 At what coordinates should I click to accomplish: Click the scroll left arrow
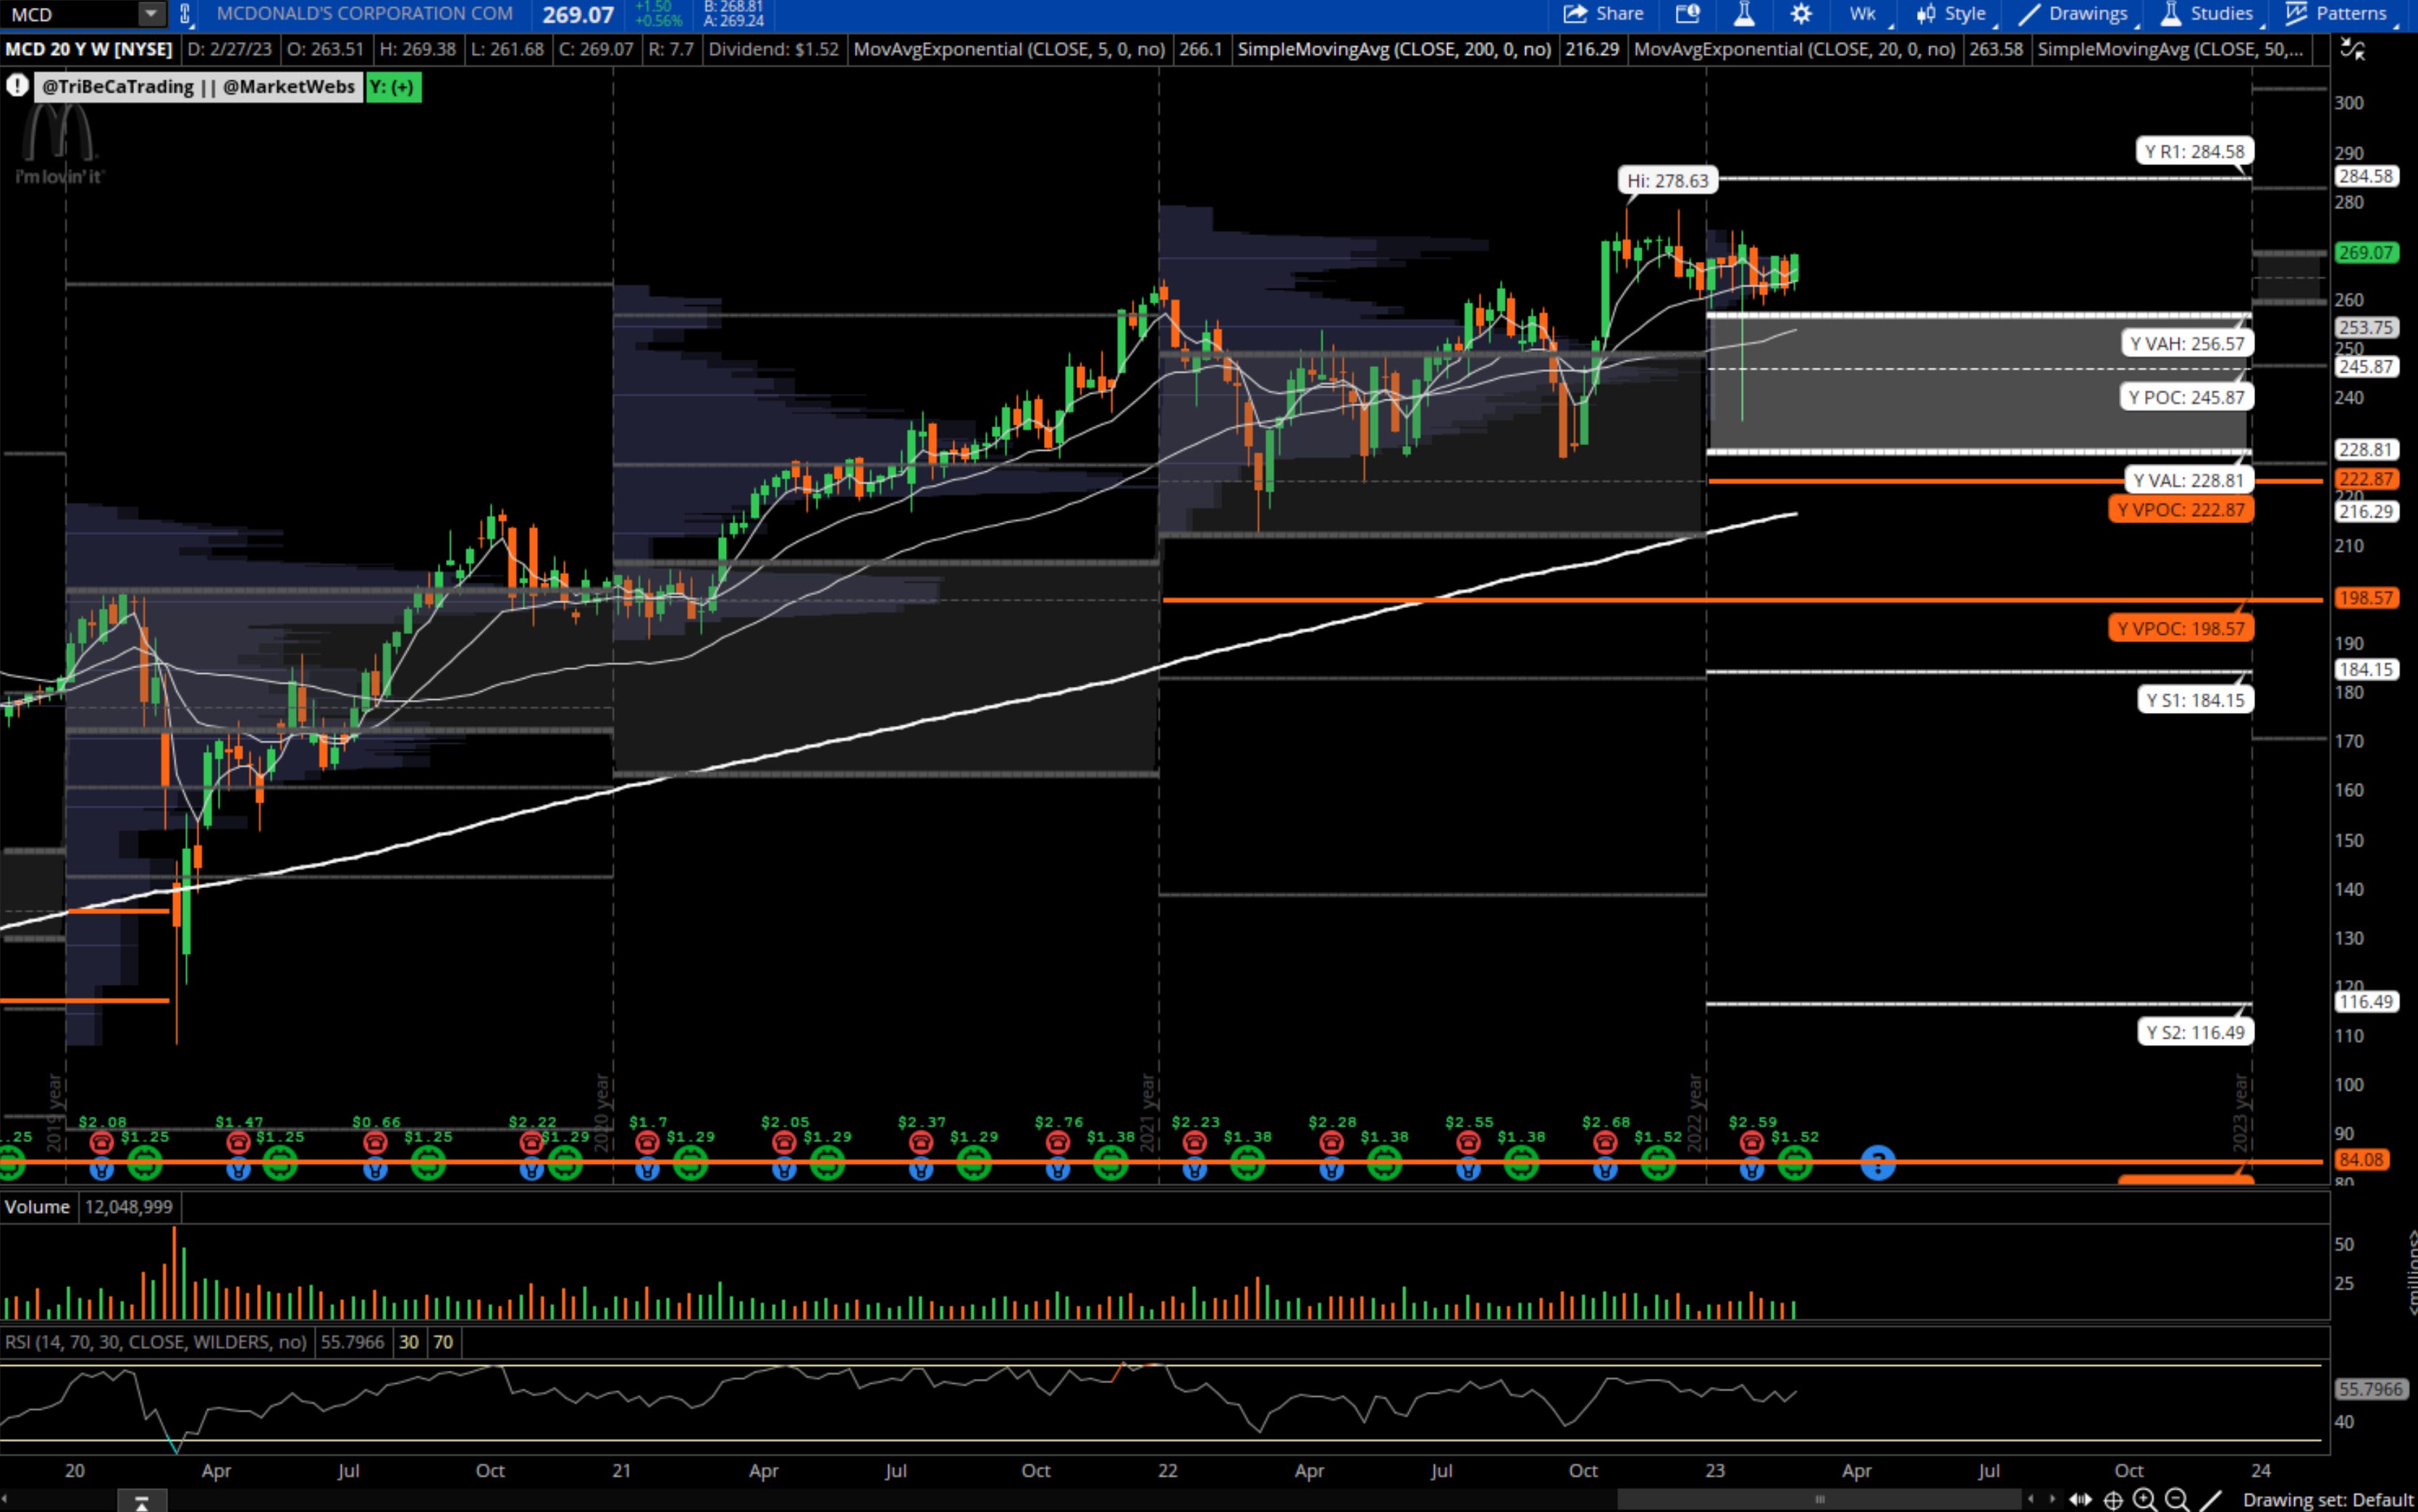[x=2030, y=1499]
